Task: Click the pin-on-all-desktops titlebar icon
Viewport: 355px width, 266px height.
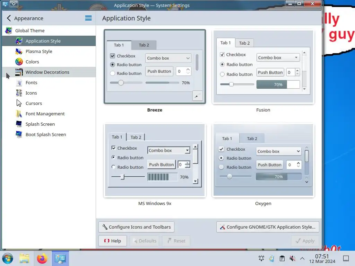Action: pyautogui.click(x=14, y=3)
